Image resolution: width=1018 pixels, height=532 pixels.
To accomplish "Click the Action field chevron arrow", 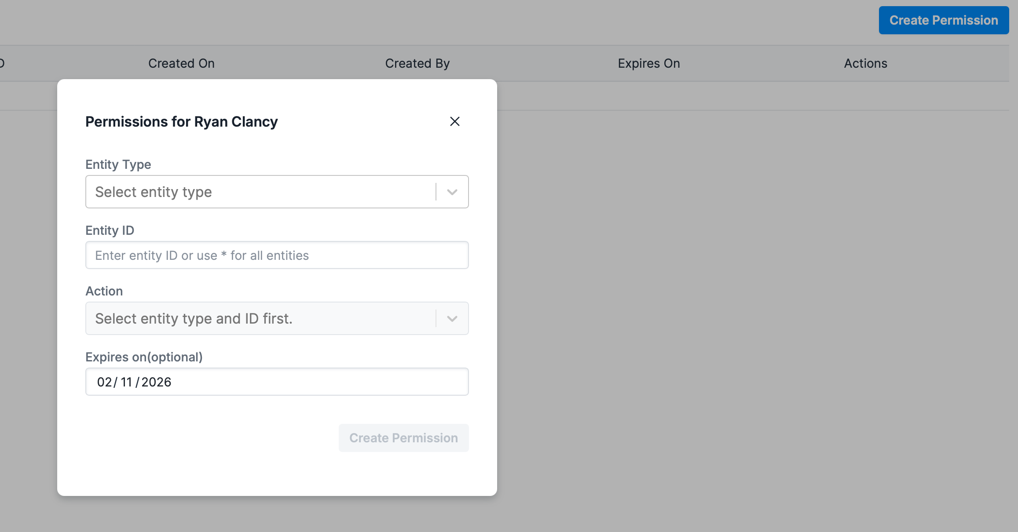I will point(452,319).
